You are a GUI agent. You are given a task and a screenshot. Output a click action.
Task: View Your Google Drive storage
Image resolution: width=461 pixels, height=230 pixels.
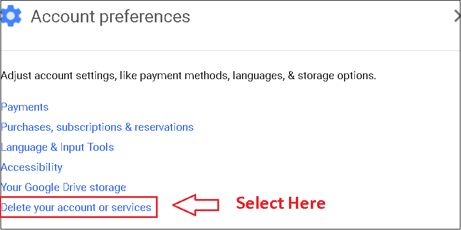(x=64, y=188)
